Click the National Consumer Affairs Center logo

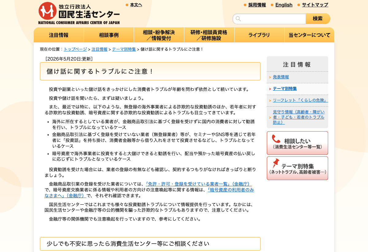[x=79, y=13]
